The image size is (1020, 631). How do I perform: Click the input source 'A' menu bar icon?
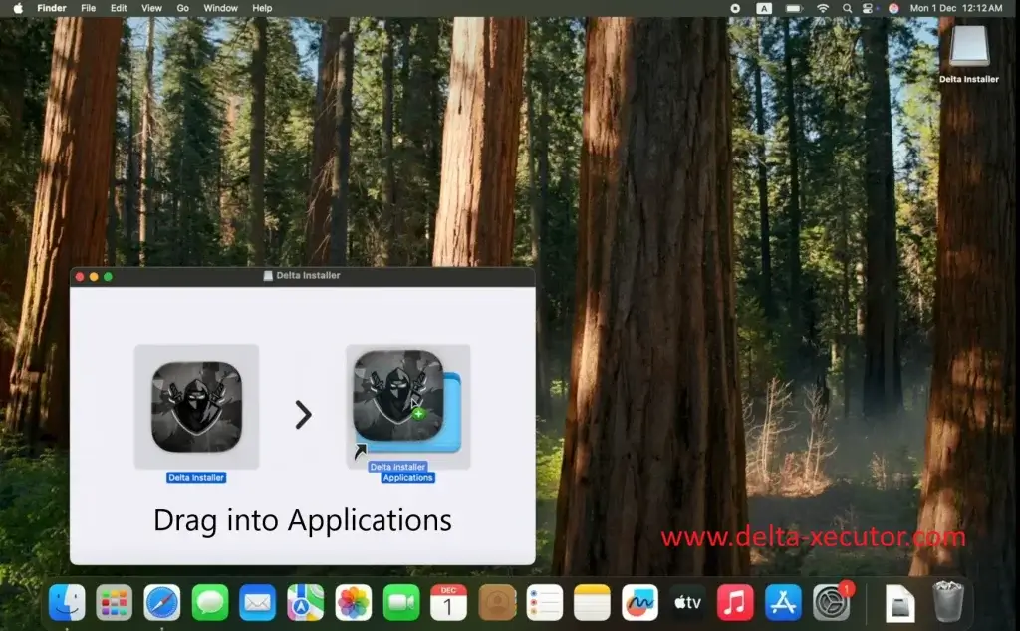764,8
